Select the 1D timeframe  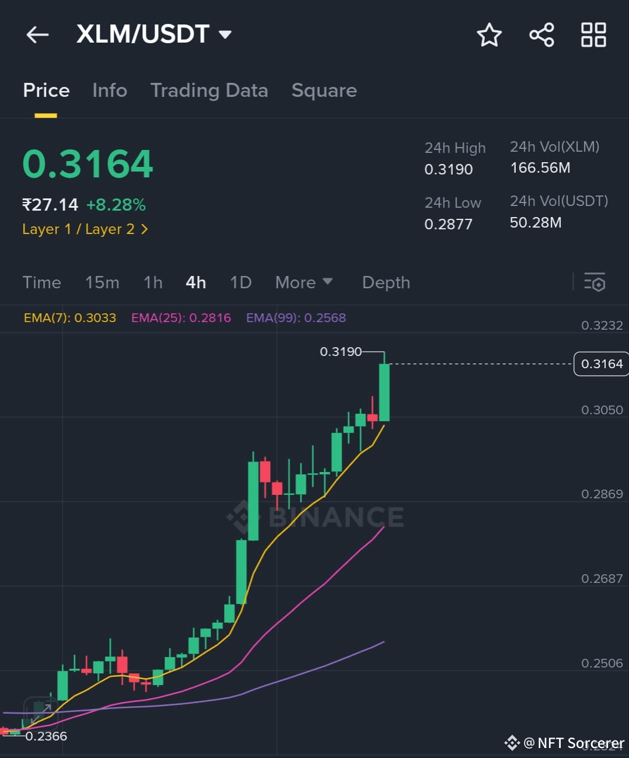[x=240, y=282]
